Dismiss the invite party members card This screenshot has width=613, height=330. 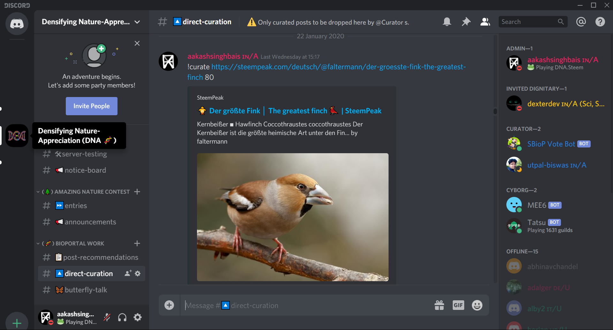click(x=137, y=43)
